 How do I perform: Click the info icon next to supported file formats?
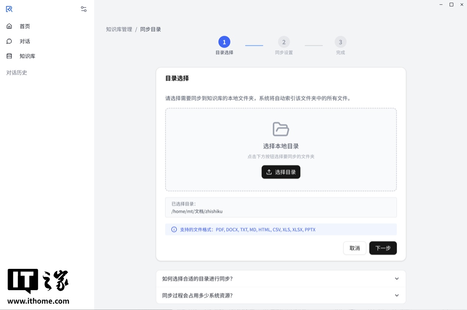point(174,229)
